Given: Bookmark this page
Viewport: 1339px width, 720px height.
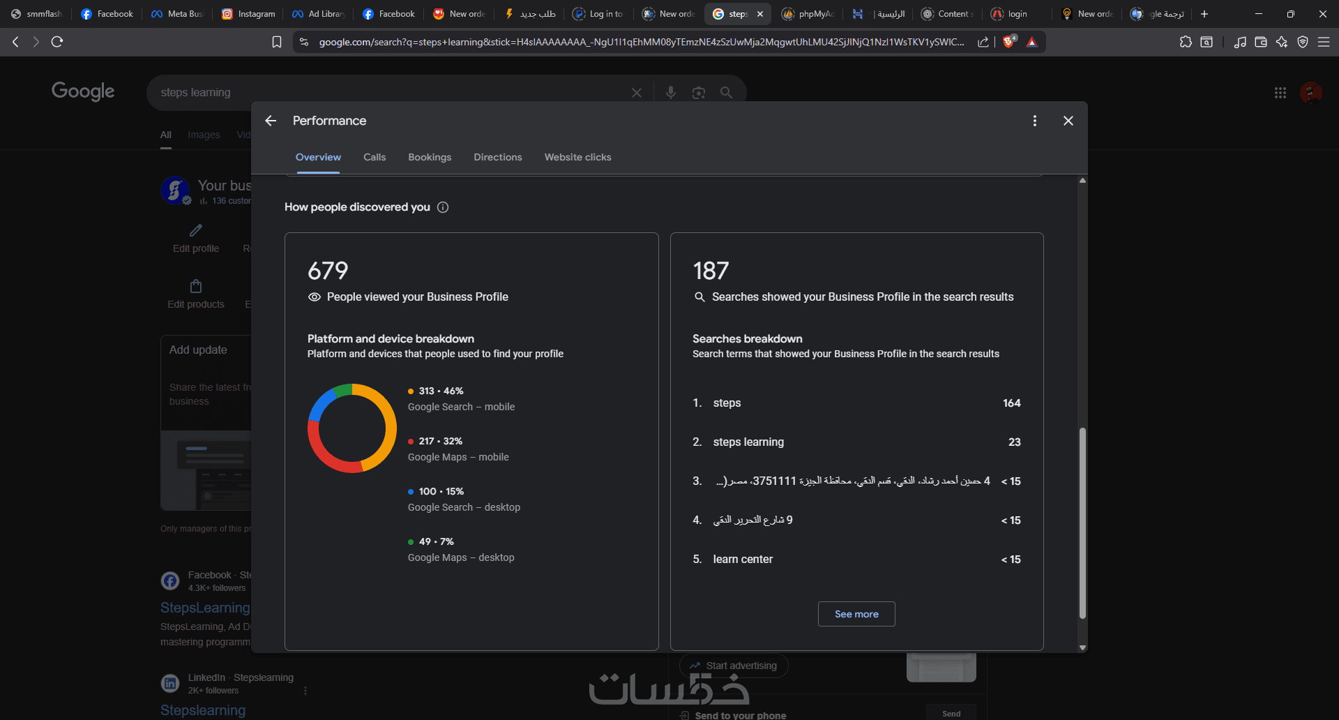Looking at the screenshot, I should coord(277,42).
